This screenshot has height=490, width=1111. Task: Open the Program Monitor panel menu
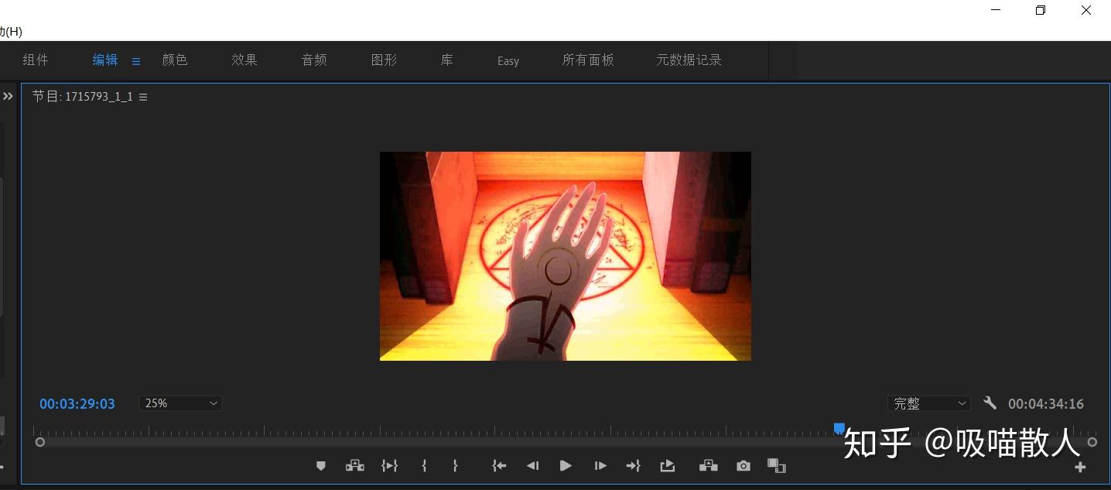click(x=144, y=96)
